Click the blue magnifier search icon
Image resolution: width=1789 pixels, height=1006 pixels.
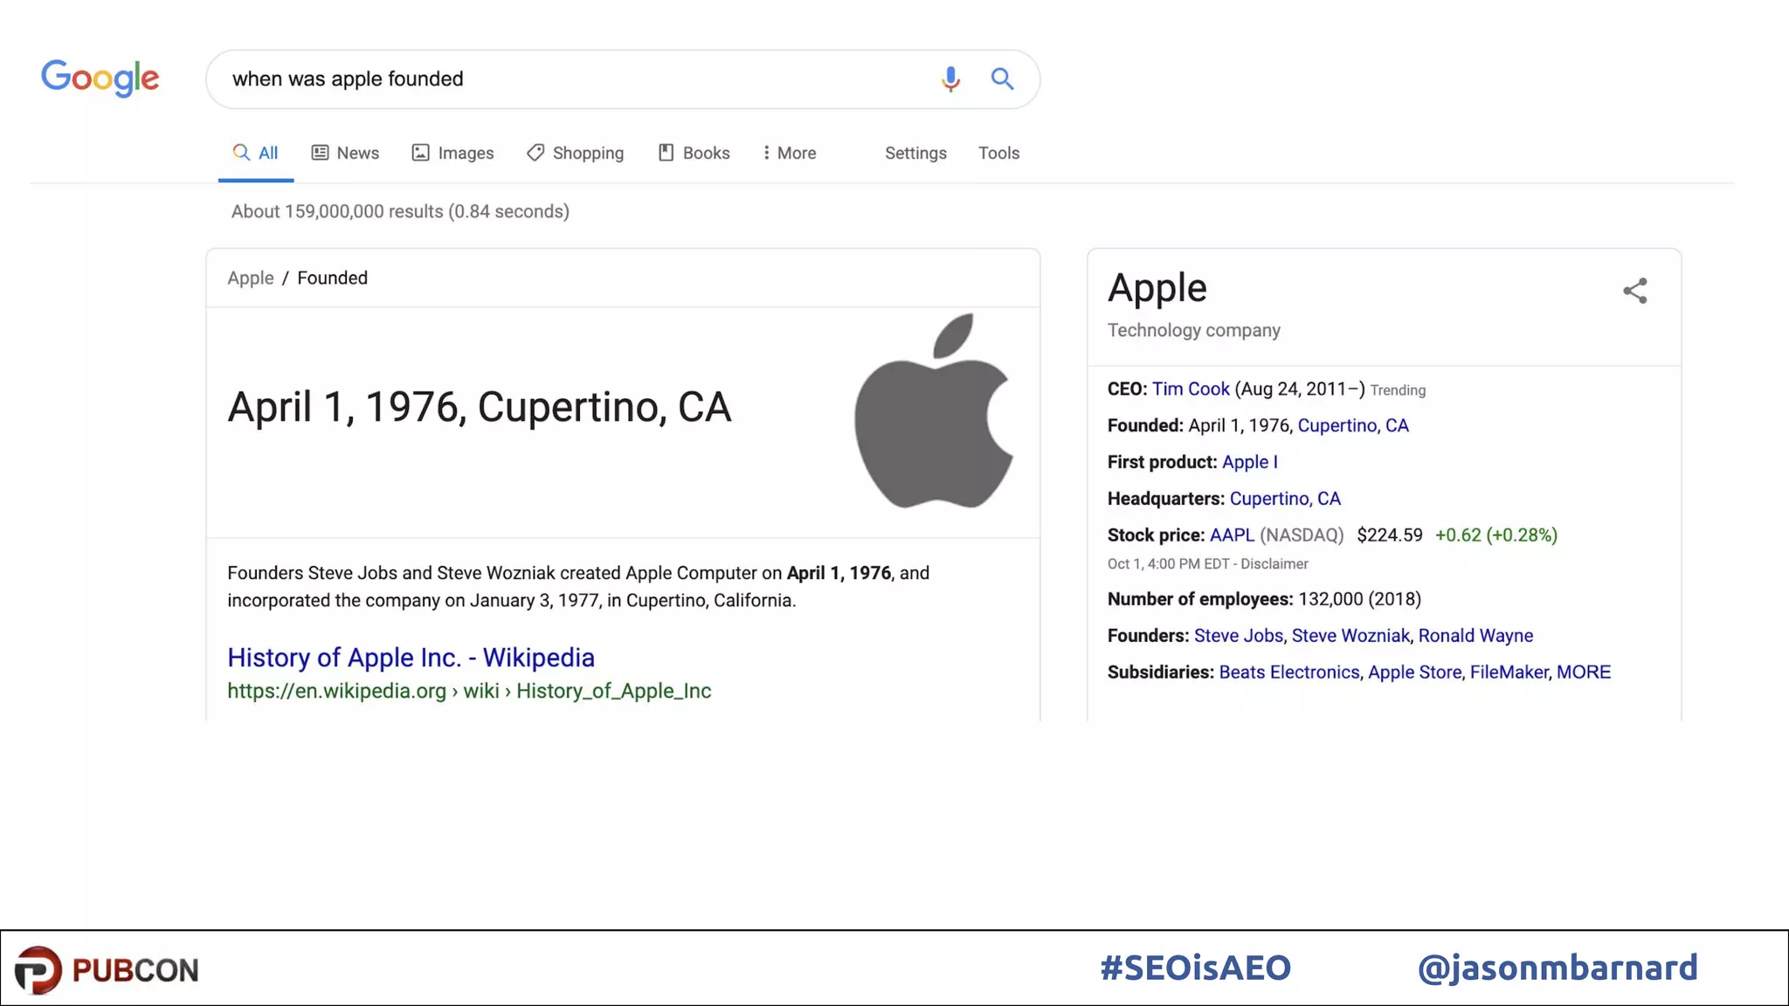point(1002,79)
